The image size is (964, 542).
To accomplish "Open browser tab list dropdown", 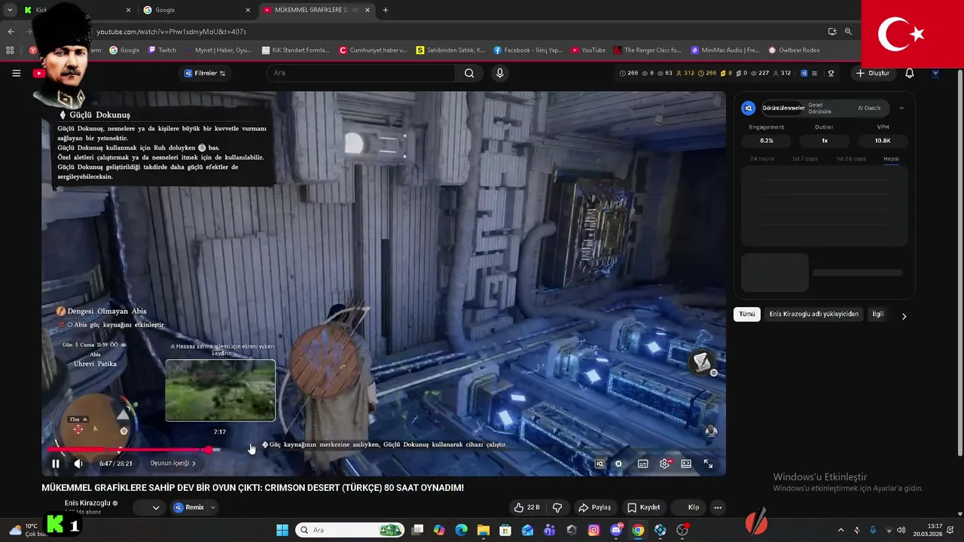I will coord(10,10).
